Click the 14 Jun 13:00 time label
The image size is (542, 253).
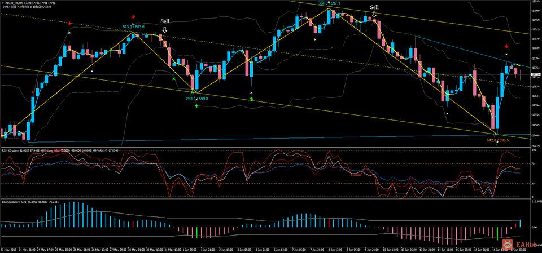[445, 250]
